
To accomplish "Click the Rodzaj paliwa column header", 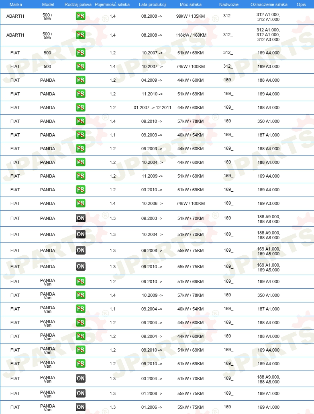I will tap(78, 4).
